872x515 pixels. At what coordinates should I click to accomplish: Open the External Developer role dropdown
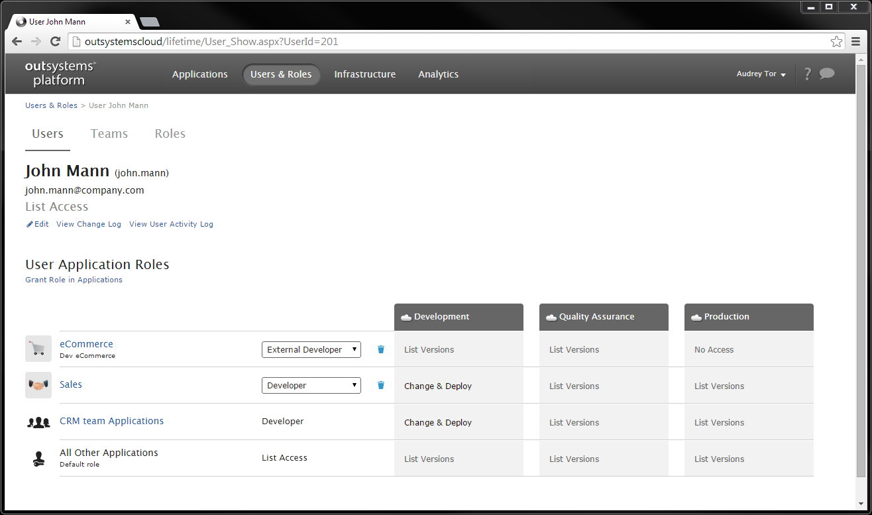[x=311, y=349]
